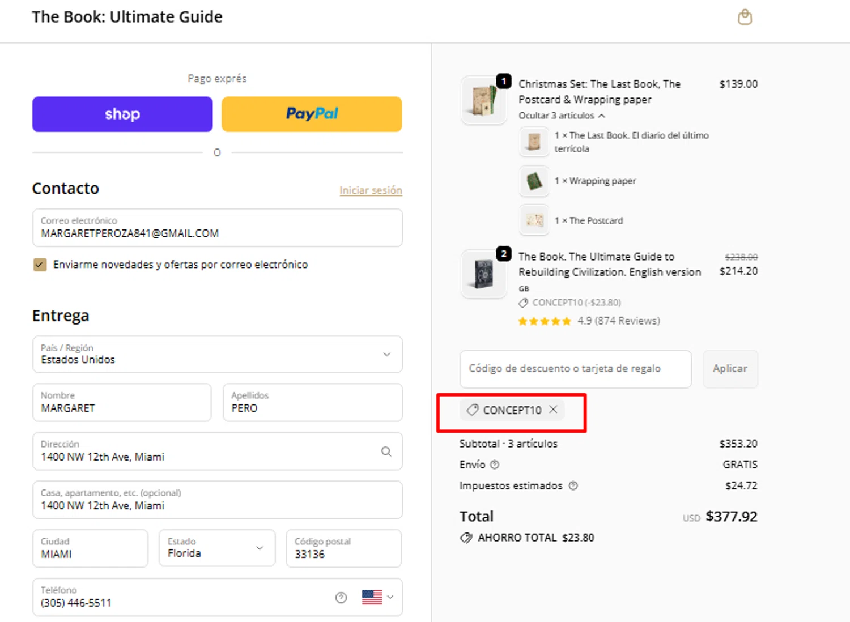Pay with the Shop express button
The image size is (850, 622).
click(x=122, y=114)
